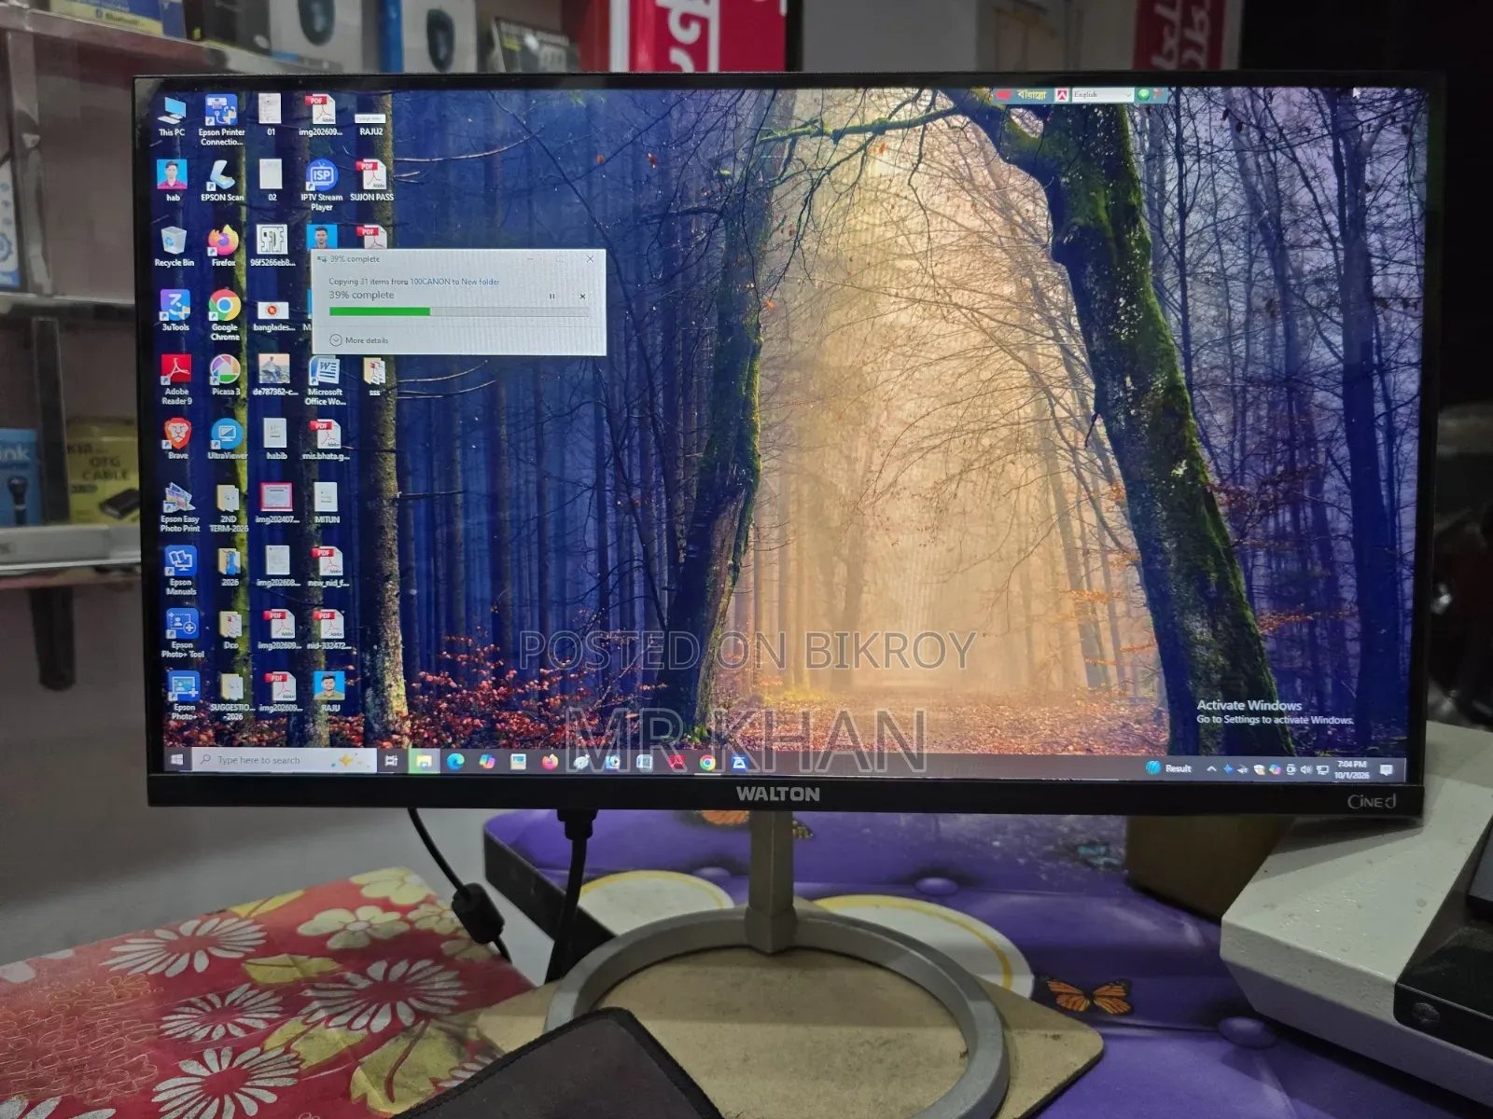Select the 2ND TERM-2025 folder
1493x1119 pixels.
[x=229, y=508]
